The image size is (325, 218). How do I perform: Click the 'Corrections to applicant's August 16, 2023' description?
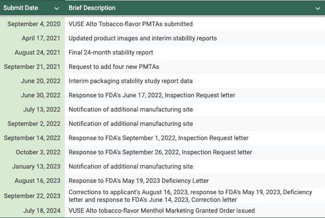pyautogui.click(x=190, y=196)
